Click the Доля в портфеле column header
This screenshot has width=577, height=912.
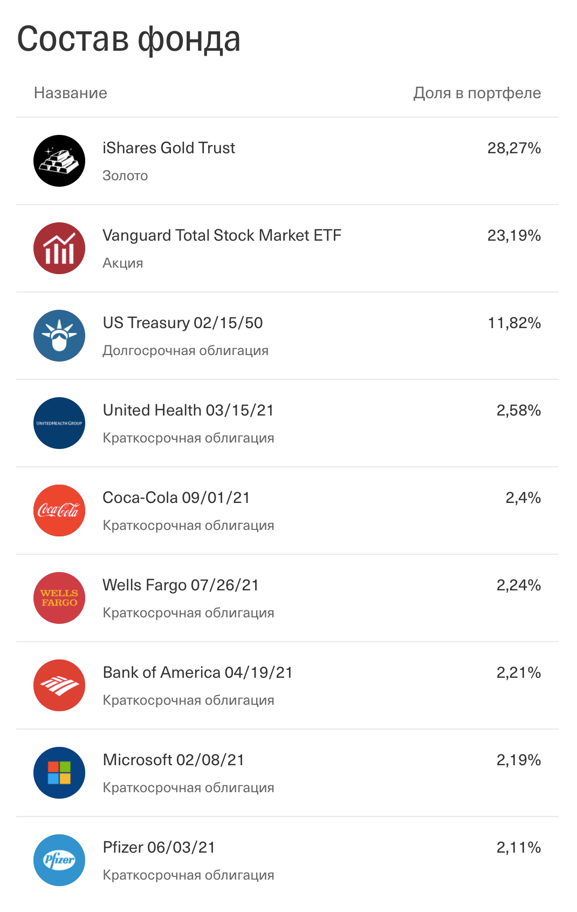tap(477, 93)
